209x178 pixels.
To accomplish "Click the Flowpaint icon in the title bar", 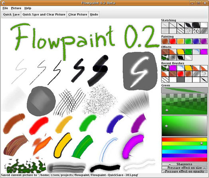I will tap(4, 3).
